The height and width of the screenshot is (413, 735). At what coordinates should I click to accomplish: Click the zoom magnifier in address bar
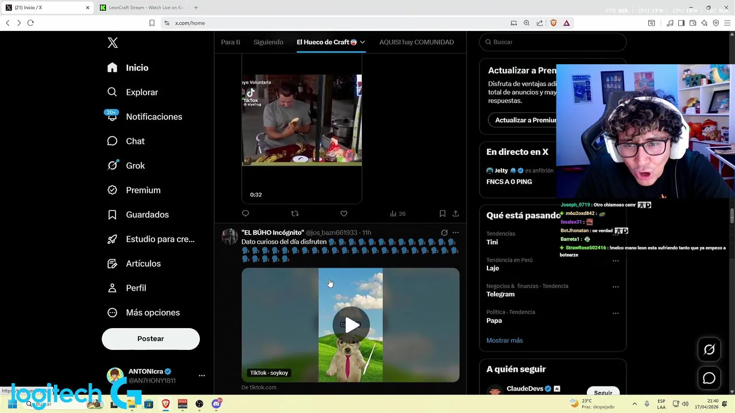527,23
